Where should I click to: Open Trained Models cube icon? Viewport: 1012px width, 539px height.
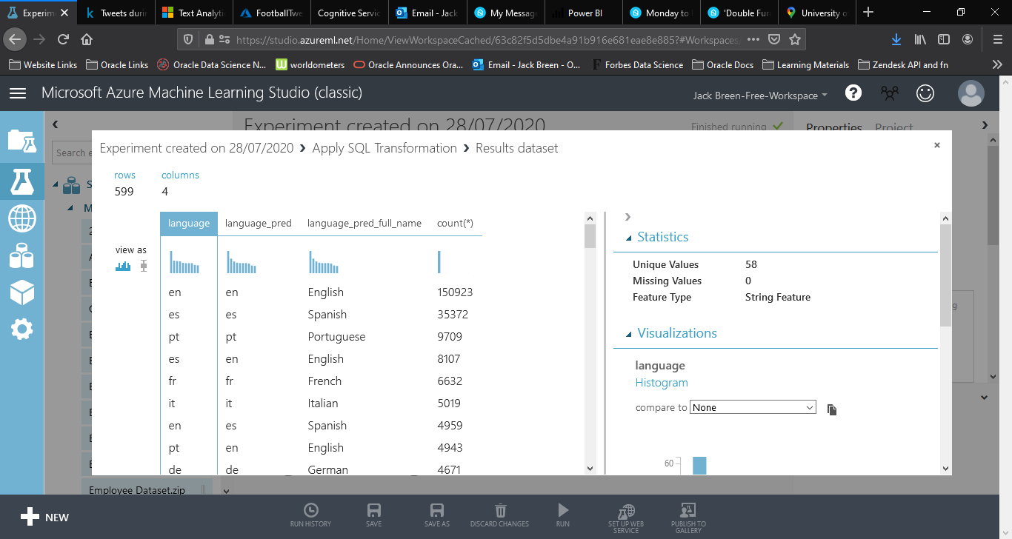pyautogui.click(x=21, y=292)
